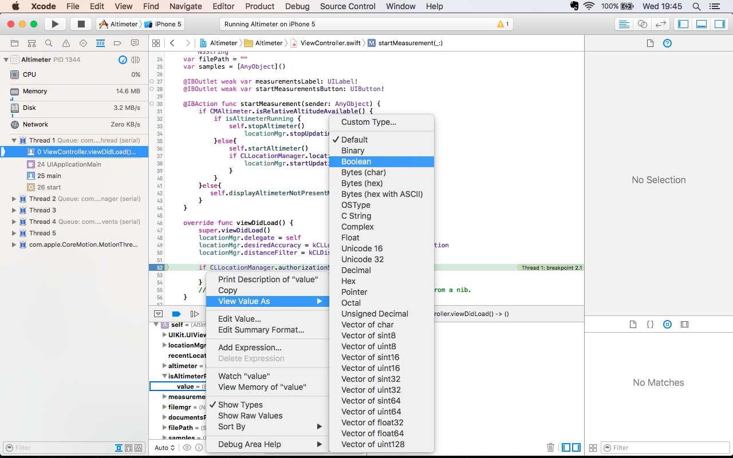Switch to the Standard editor icon
Screen dimensions: 733x458
(x=624, y=24)
